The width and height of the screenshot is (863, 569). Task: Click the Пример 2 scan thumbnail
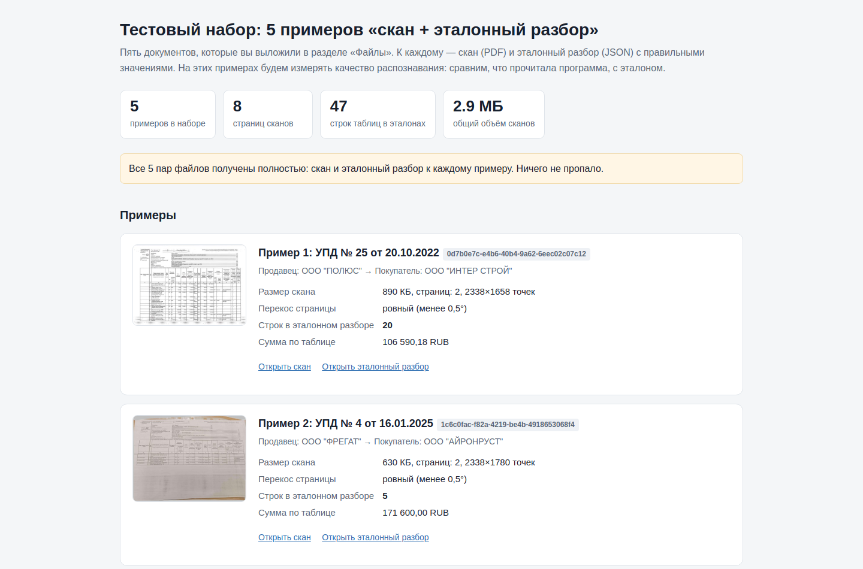189,458
